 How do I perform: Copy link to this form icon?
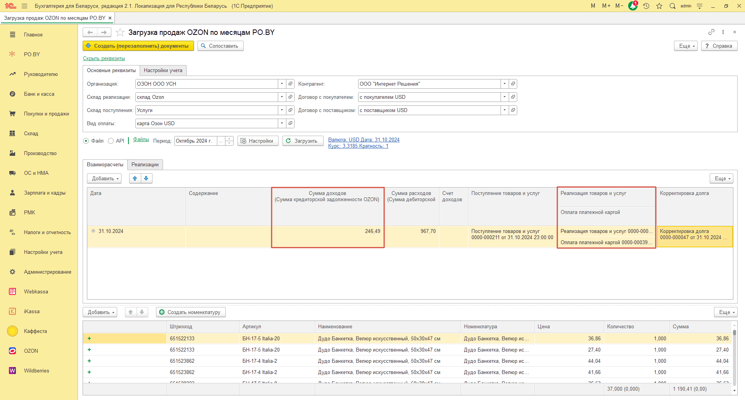(711, 32)
